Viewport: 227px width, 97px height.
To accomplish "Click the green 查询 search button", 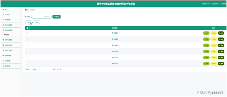I will [56, 17].
